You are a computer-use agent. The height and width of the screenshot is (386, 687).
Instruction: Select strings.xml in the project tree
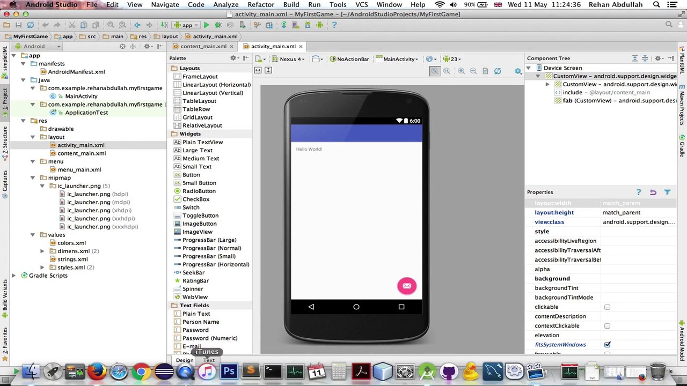(72, 259)
